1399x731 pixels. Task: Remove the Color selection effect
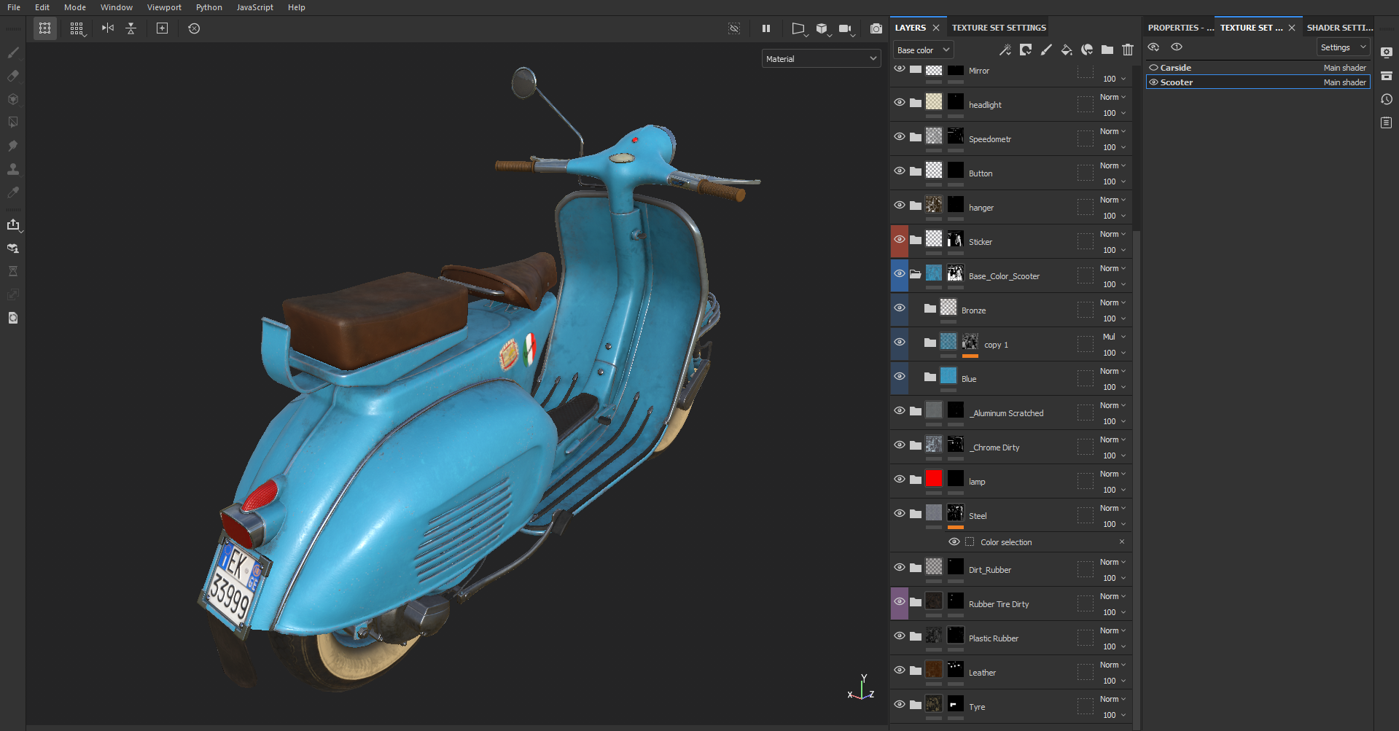click(x=1121, y=542)
